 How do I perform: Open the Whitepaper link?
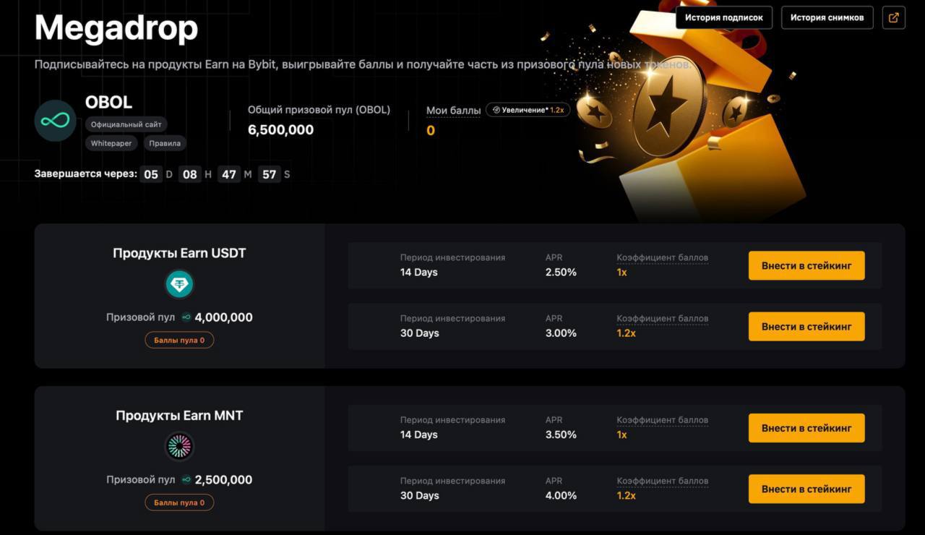111,143
